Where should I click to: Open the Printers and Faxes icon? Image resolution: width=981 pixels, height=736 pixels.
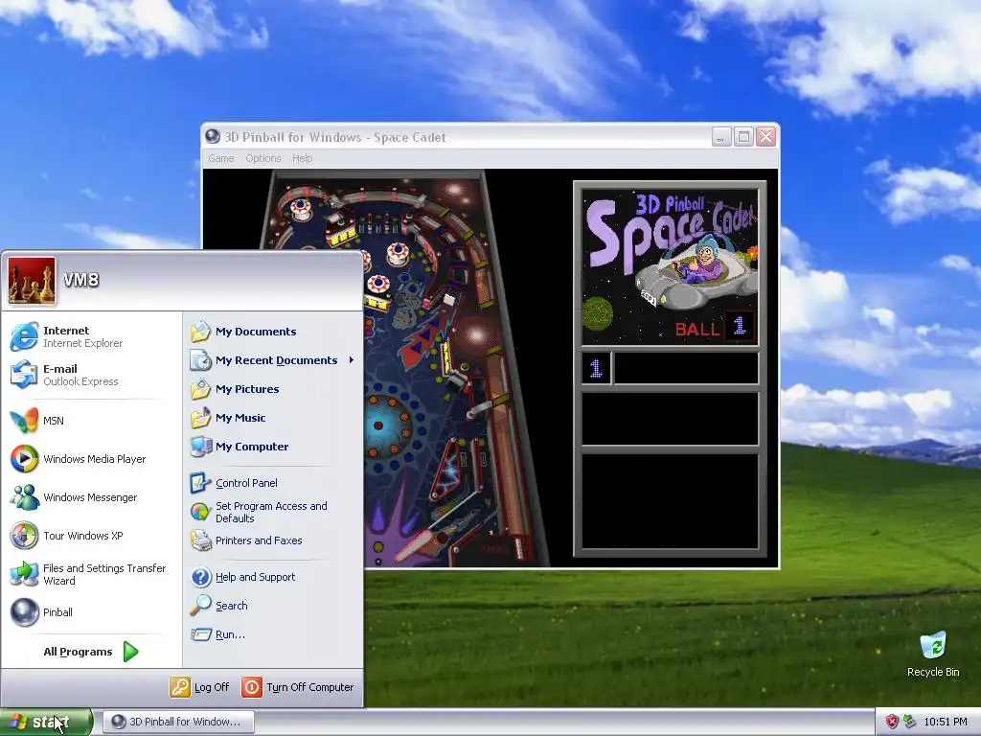pyautogui.click(x=201, y=540)
